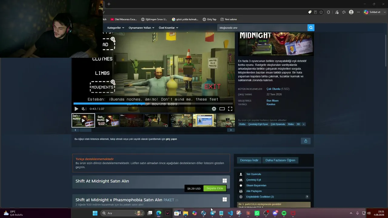Open video player settings gear
The width and height of the screenshot is (388, 218).
(214, 109)
